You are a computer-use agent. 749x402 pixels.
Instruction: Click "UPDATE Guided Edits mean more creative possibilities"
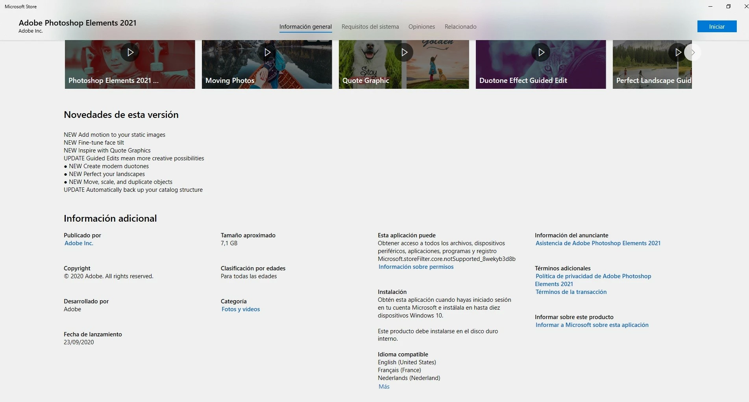(134, 158)
